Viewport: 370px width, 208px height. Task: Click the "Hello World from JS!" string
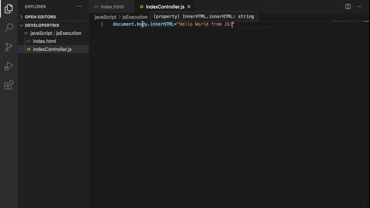[206, 24]
